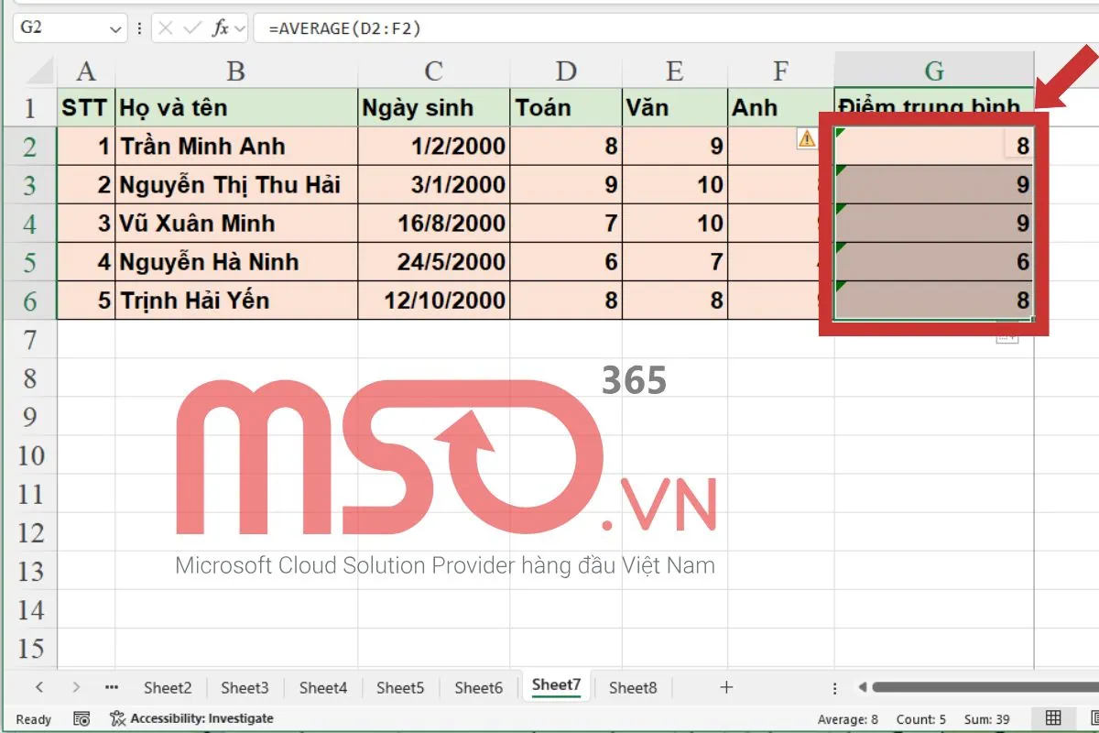Click the ellipsis to list all sheets
Screen dimensions: 1099x733
(x=111, y=686)
